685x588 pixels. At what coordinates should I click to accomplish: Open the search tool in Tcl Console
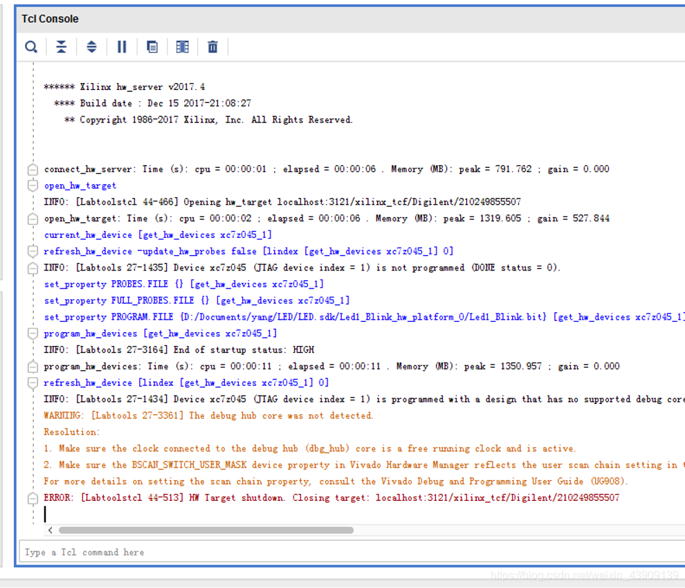coord(31,47)
